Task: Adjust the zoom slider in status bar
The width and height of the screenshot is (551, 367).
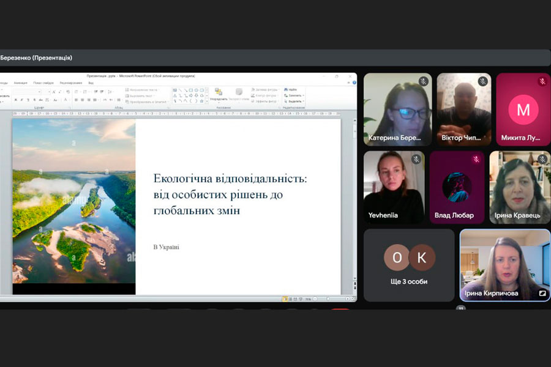Action: (329, 299)
